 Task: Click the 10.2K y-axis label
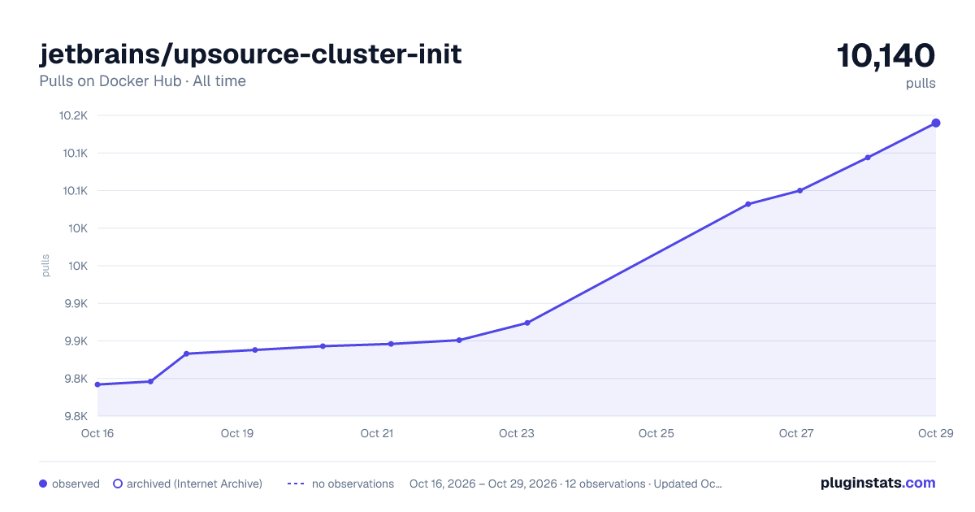click(x=73, y=115)
